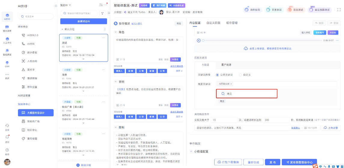Click the fullscreen icon at top right
The width and height of the screenshot is (344, 168).
(339, 10)
